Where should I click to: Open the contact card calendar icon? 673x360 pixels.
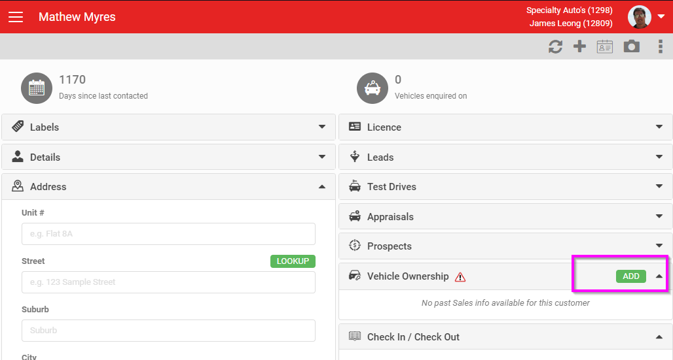(605, 46)
